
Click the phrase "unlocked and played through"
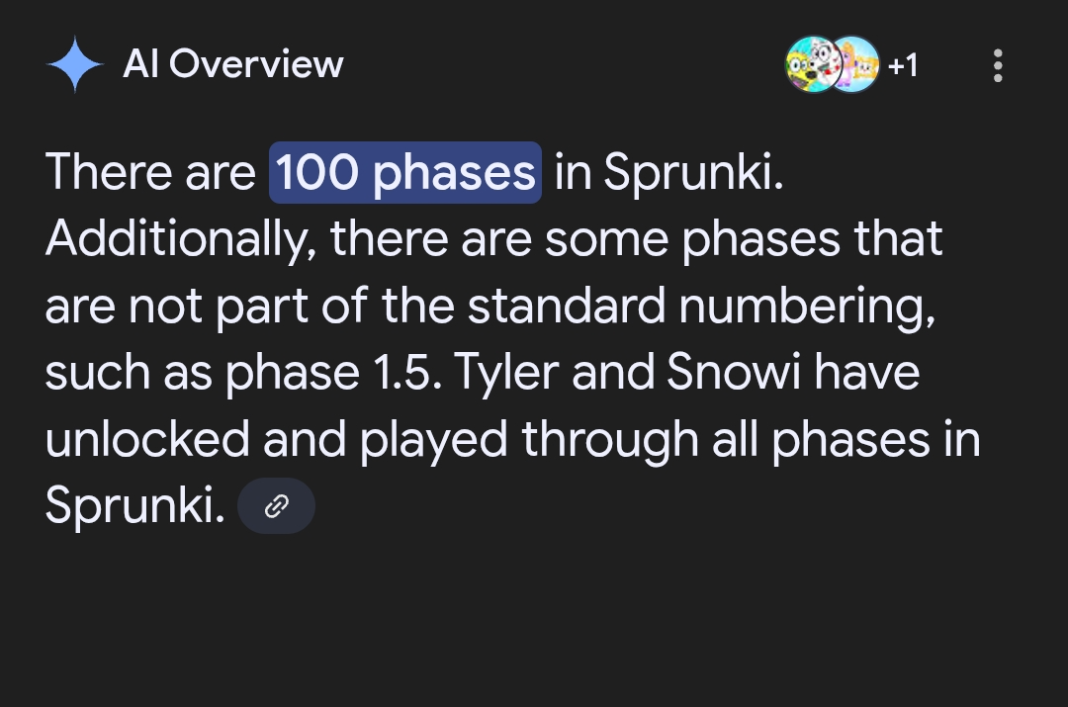372,439
